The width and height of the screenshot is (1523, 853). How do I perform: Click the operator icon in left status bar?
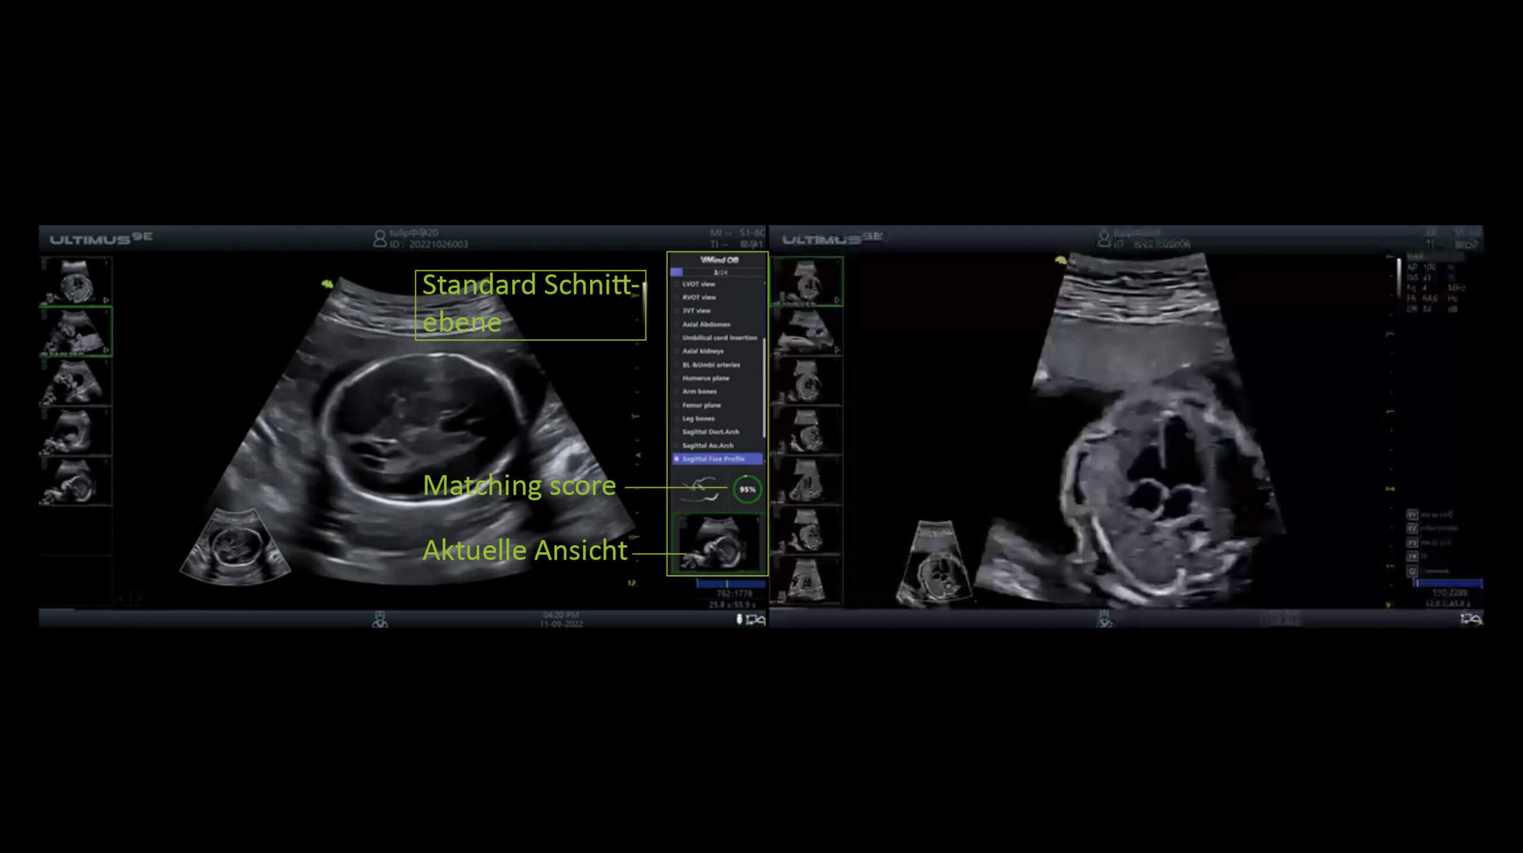pos(380,620)
